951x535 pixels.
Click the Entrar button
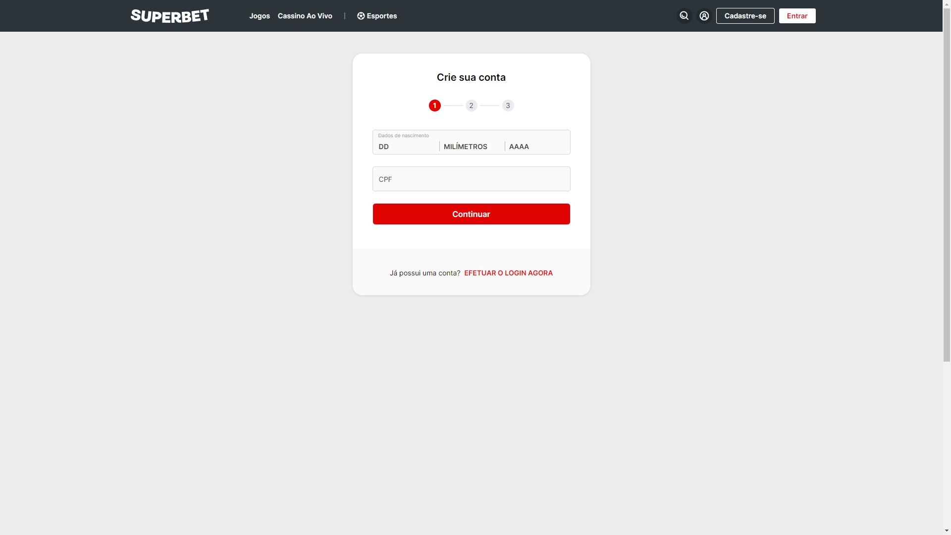pos(797,16)
